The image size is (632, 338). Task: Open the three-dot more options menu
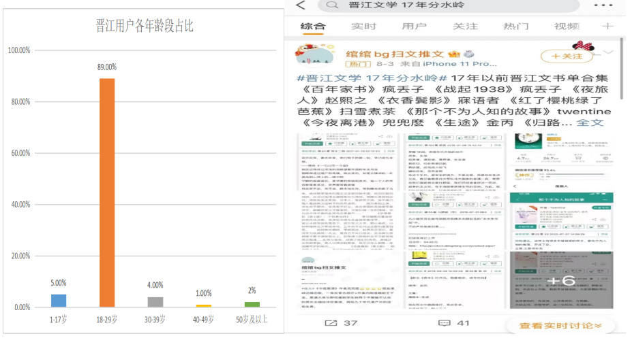coord(607,5)
